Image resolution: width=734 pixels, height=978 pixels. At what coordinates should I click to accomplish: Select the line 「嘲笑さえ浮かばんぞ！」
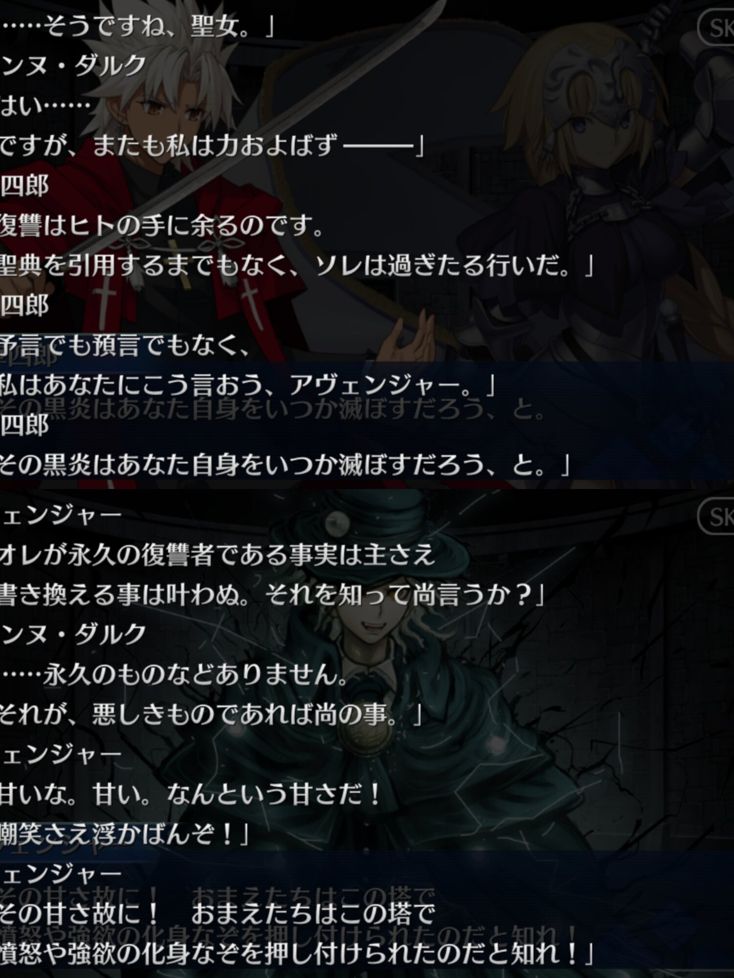coord(125,834)
